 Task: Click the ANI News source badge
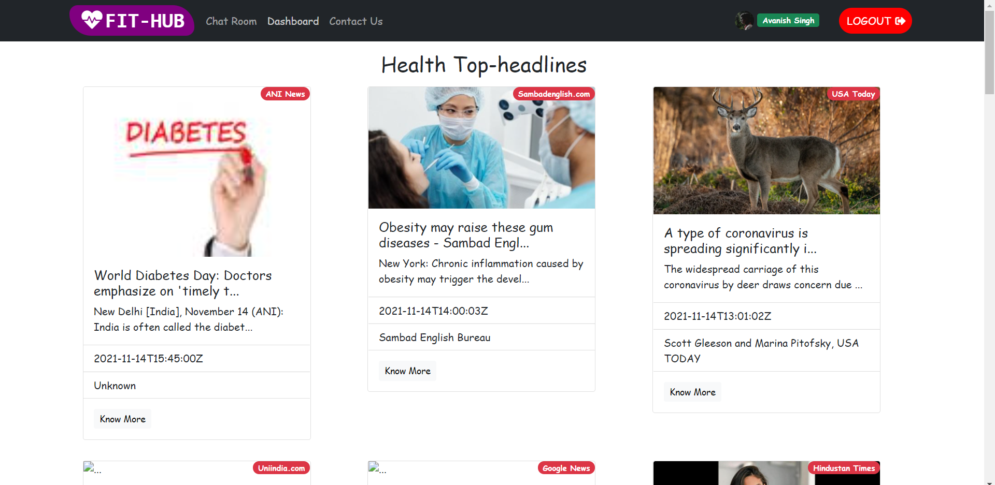(x=285, y=94)
